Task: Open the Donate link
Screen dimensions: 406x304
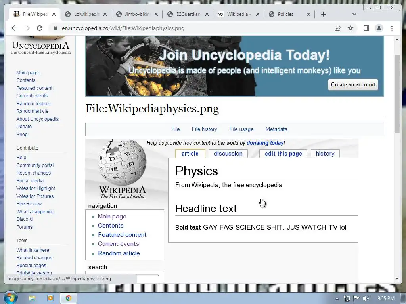Action: coord(24,126)
